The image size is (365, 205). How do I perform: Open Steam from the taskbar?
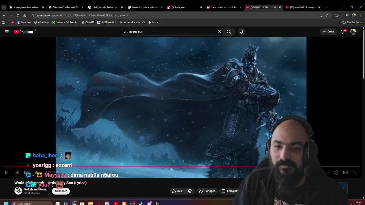pyautogui.click(x=141, y=203)
